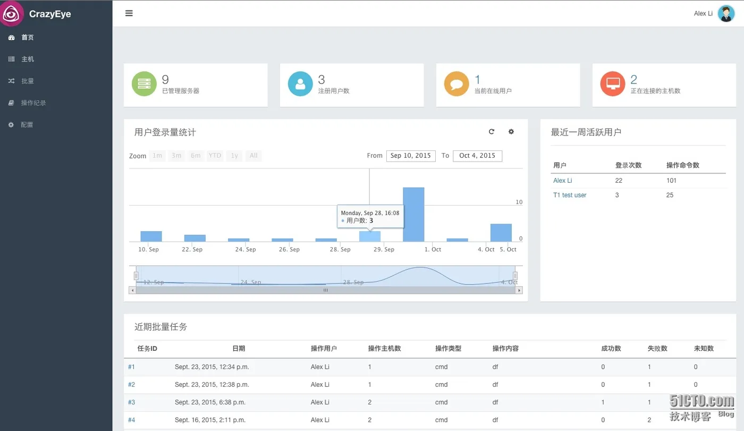This screenshot has width=744, height=431.
Task: Click the 配置 gear icon in sidebar
Action: coord(12,125)
